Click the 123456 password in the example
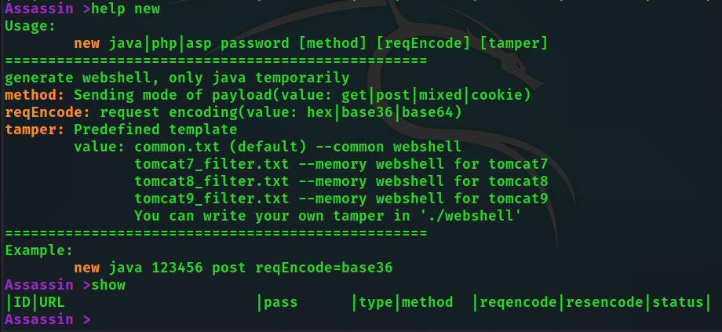The width and height of the screenshot is (722, 332). [169, 268]
